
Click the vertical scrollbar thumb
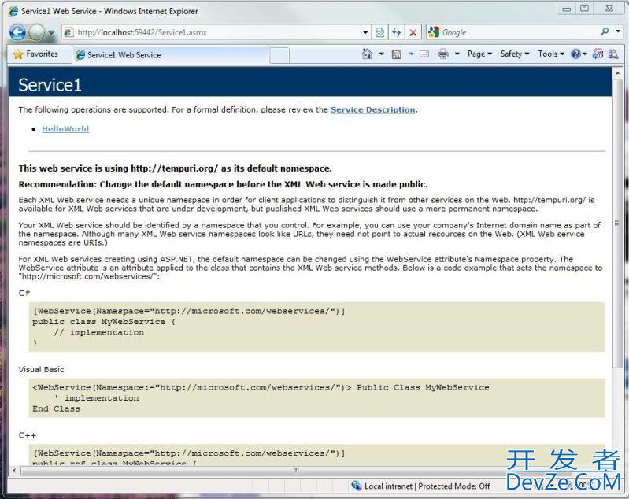pyautogui.click(x=617, y=223)
